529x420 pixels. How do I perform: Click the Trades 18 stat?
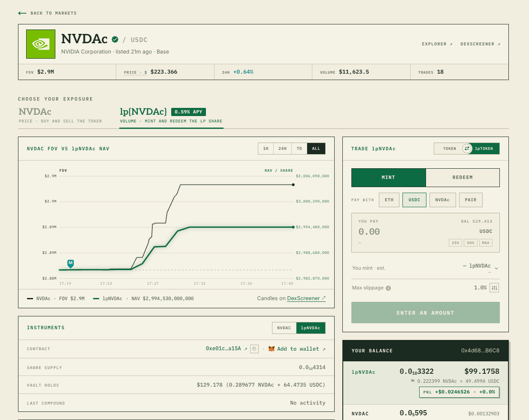(x=431, y=72)
